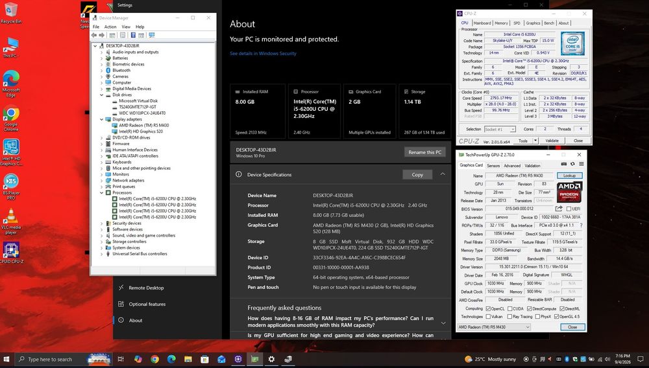Click Close button at bottom of GPU-Z
649x368 pixels.
pyautogui.click(x=572, y=327)
